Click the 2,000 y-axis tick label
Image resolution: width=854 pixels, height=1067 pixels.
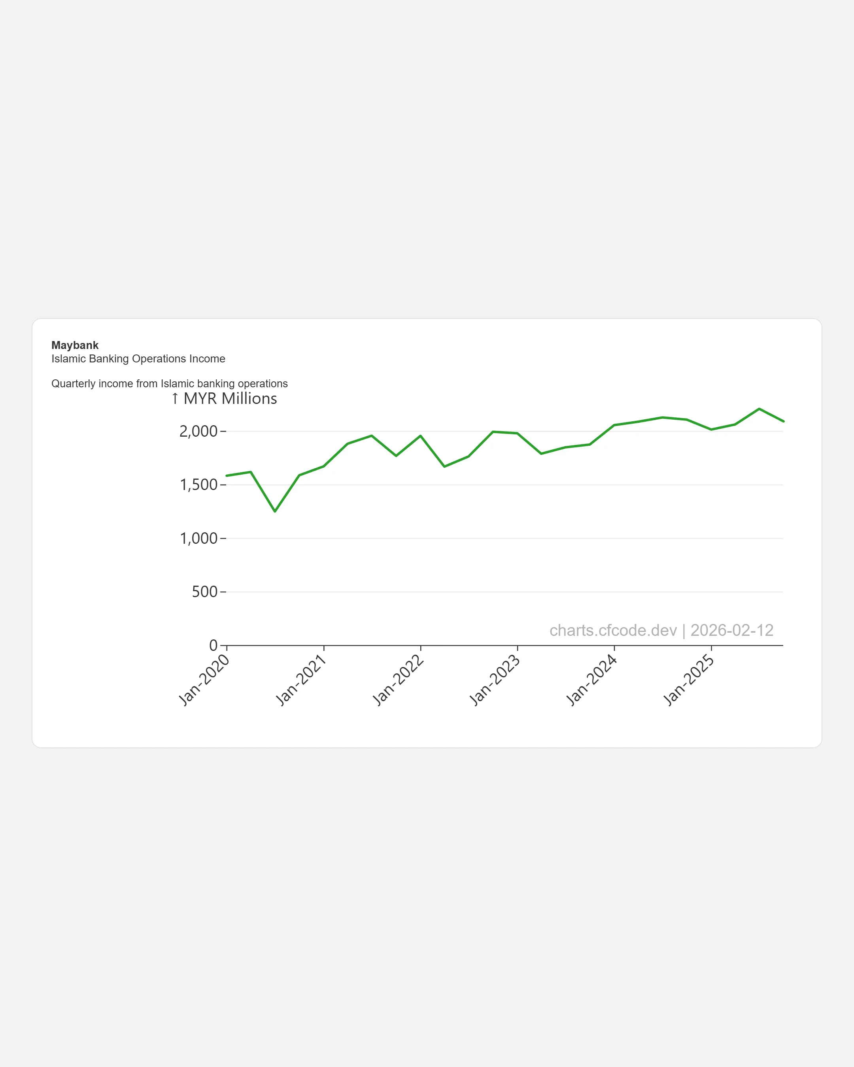pos(198,431)
